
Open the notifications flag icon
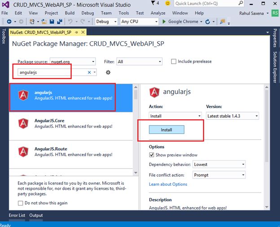153,3
